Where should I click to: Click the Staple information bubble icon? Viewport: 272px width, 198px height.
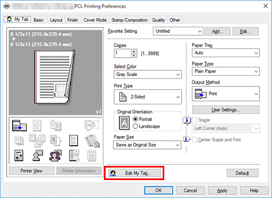click(187, 120)
